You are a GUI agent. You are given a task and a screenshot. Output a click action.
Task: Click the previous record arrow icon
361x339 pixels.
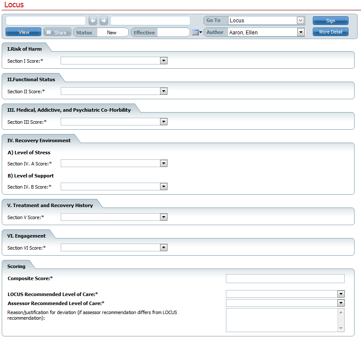coord(93,21)
